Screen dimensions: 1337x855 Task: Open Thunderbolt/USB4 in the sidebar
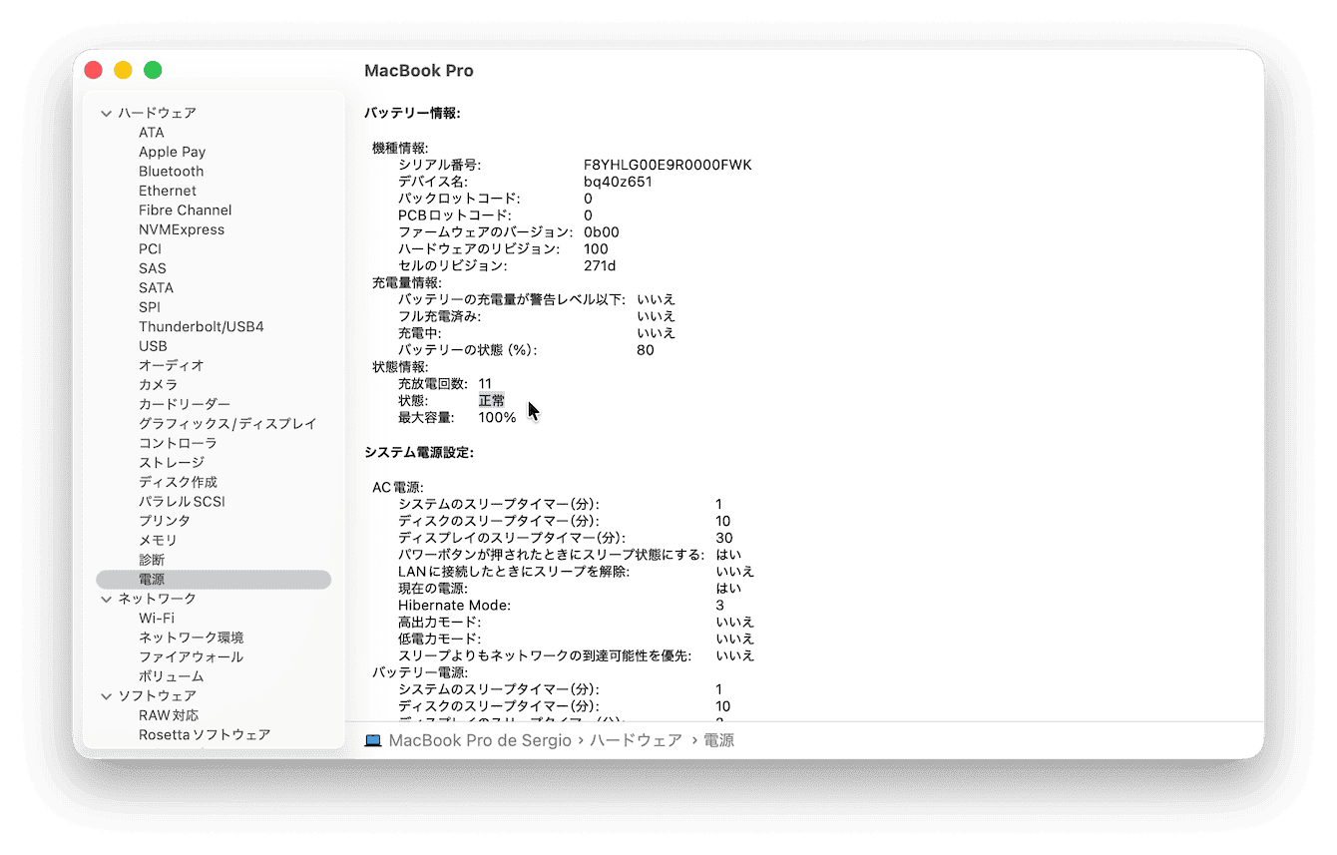[x=202, y=327]
